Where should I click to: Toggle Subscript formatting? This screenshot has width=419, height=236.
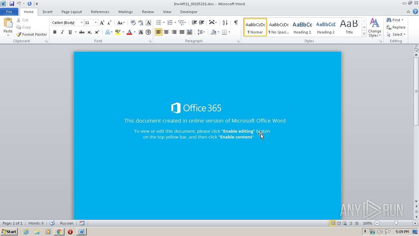click(x=89, y=32)
